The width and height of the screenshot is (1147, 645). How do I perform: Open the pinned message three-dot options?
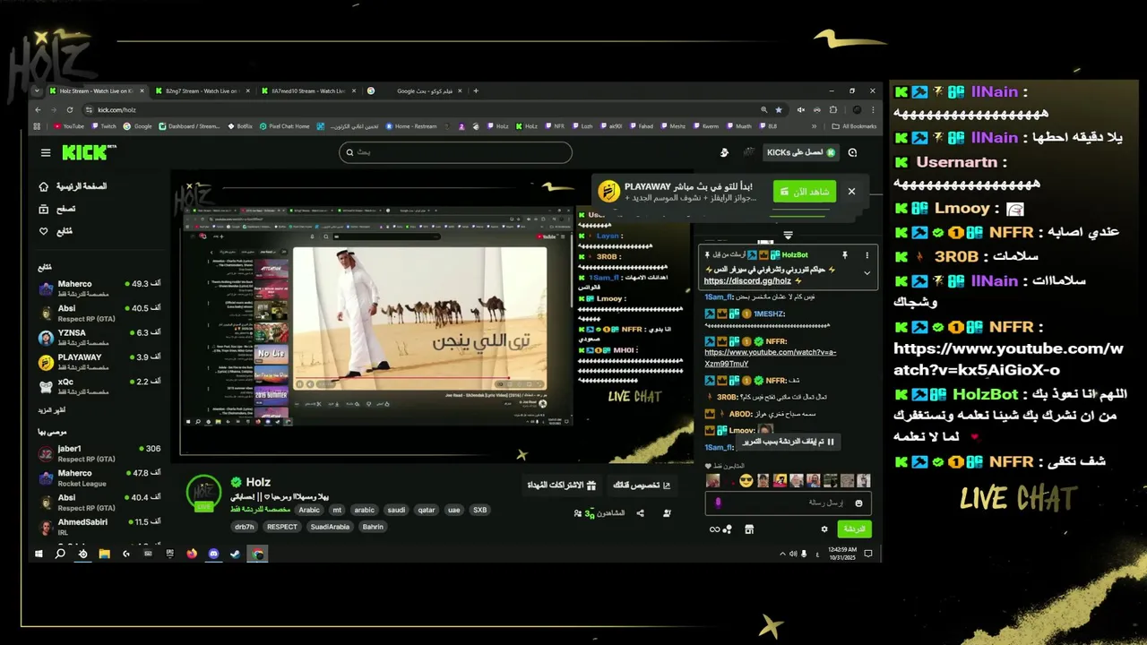tap(867, 255)
